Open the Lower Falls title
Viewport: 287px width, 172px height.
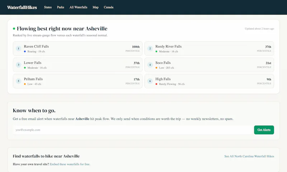[33, 62]
